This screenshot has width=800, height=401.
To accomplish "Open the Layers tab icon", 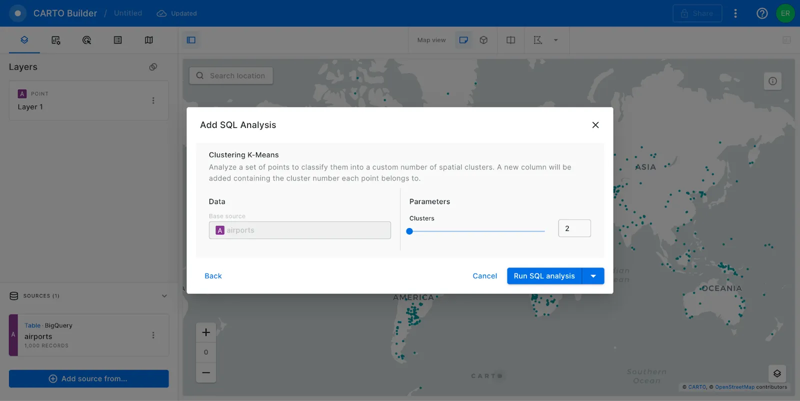I will pyautogui.click(x=24, y=40).
